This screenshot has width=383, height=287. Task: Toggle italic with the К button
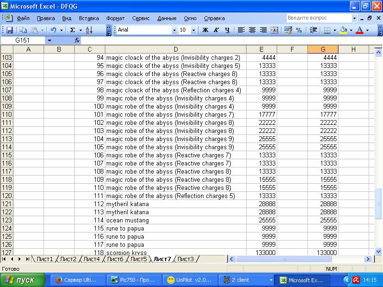(216, 30)
